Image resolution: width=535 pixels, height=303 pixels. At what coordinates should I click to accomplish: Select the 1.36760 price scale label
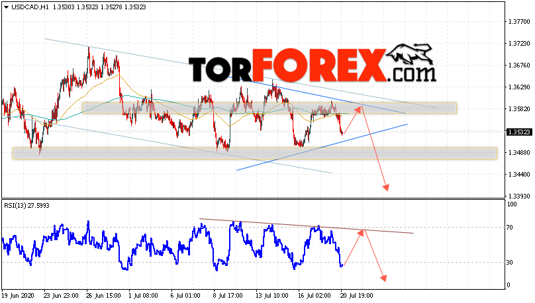click(x=519, y=65)
